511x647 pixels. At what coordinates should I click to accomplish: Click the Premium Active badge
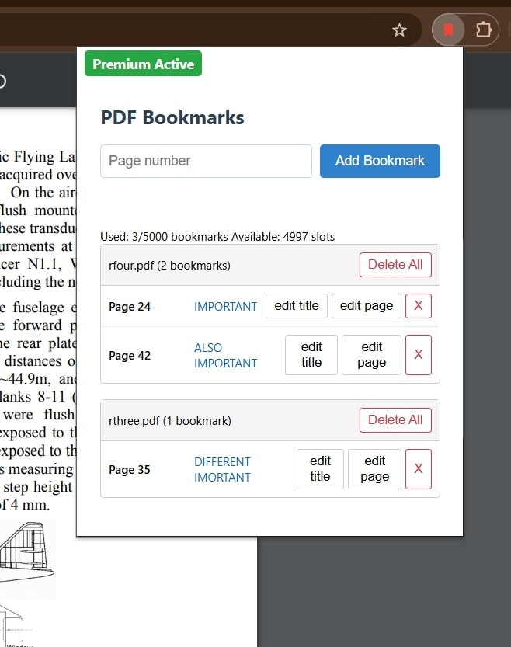(x=143, y=64)
